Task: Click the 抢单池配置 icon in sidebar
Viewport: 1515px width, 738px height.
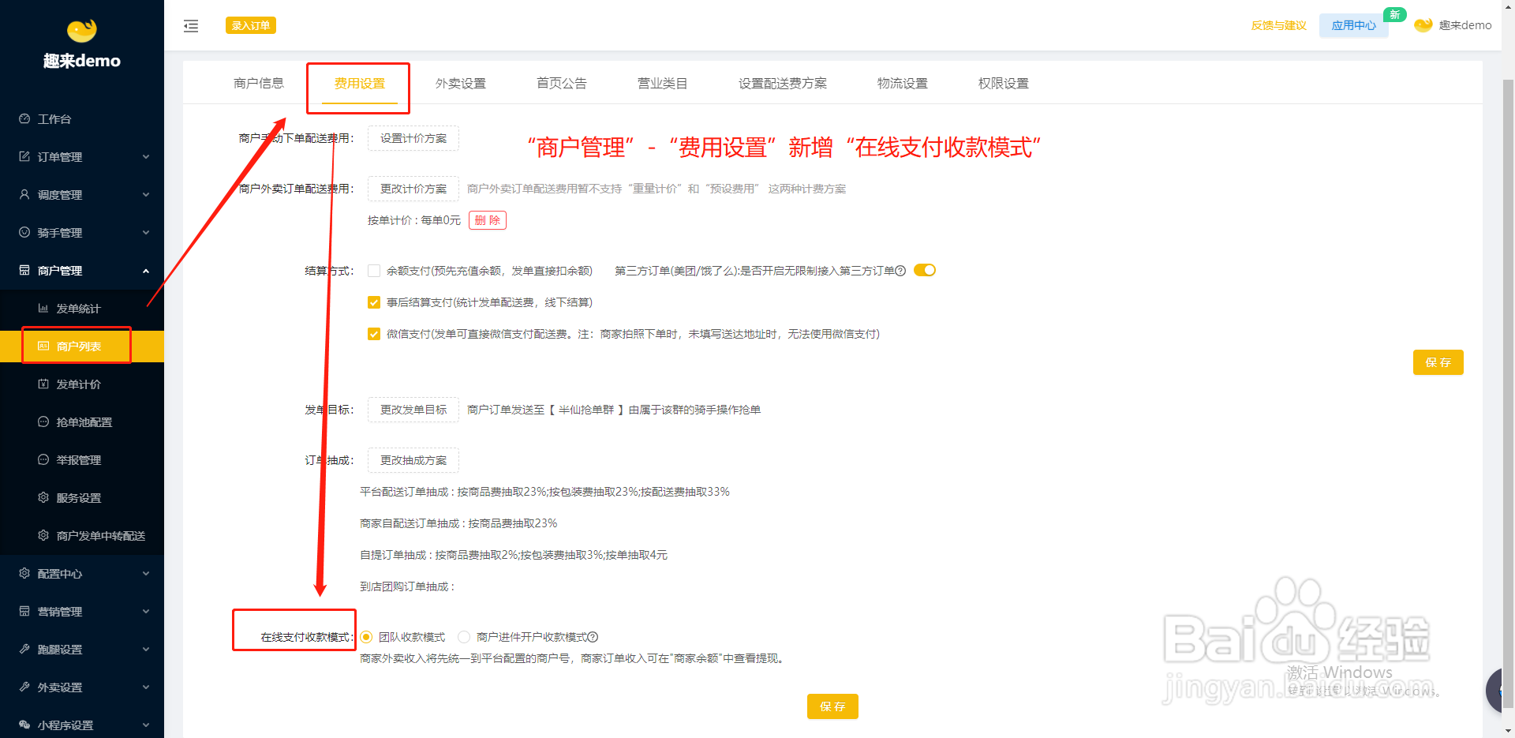Action: [43, 421]
